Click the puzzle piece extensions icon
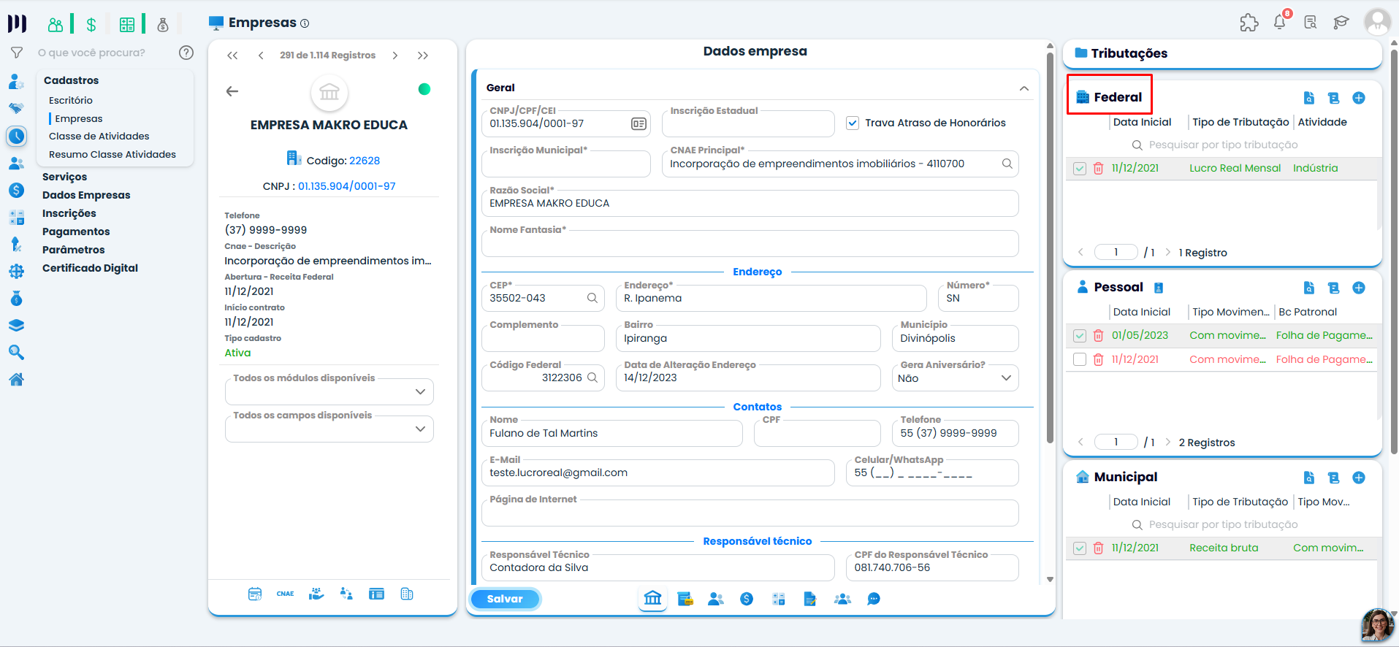Screen dimensions: 1399x647 (1249, 23)
